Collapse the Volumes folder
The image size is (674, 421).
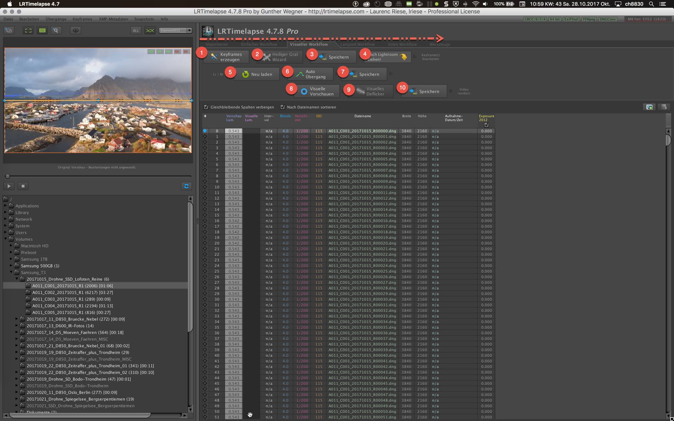click(x=6, y=239)
